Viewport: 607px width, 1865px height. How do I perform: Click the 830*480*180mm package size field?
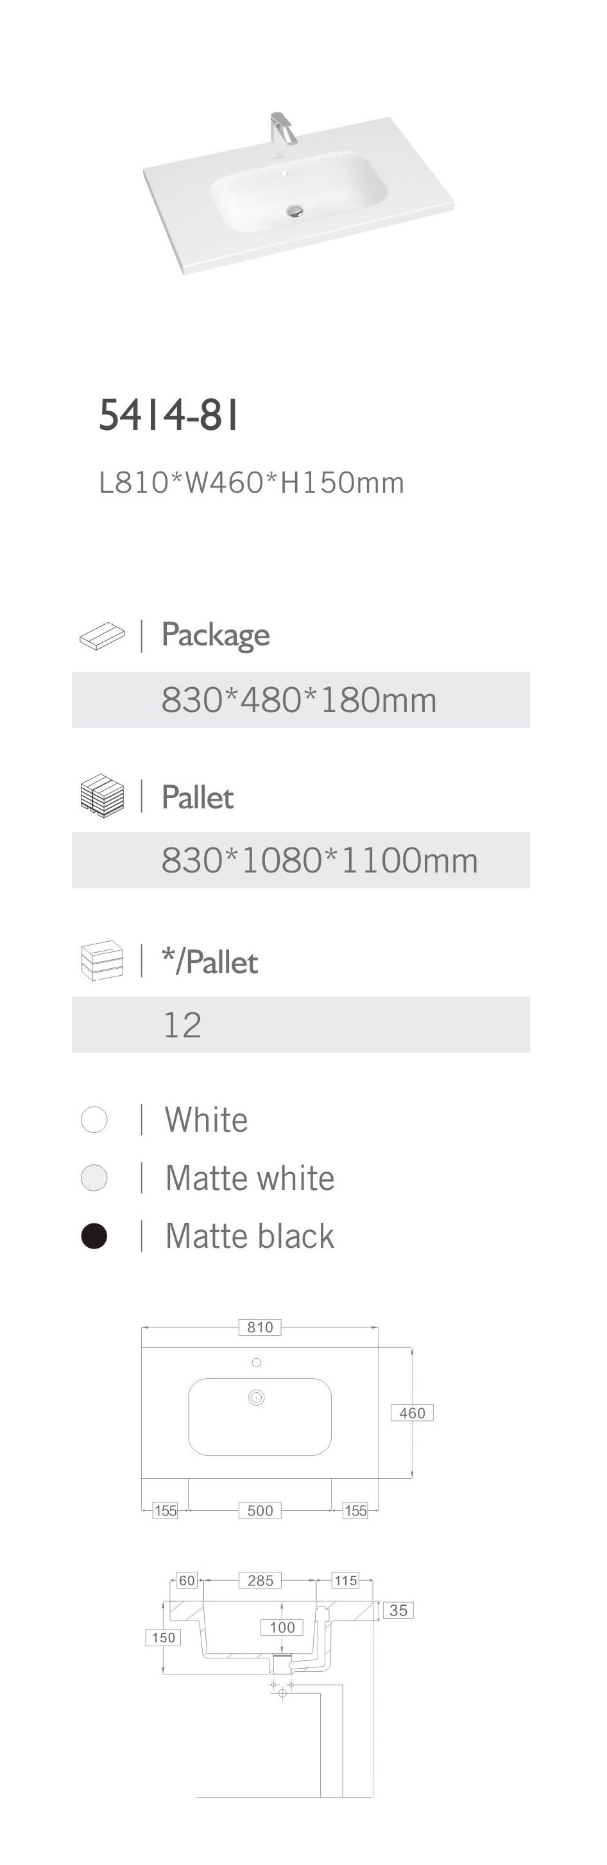300,700
